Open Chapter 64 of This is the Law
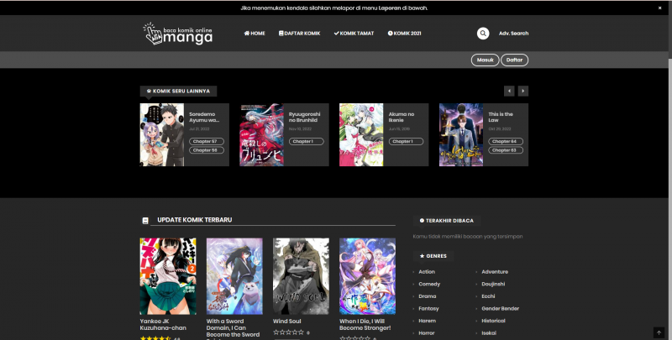 click(504, 141)
